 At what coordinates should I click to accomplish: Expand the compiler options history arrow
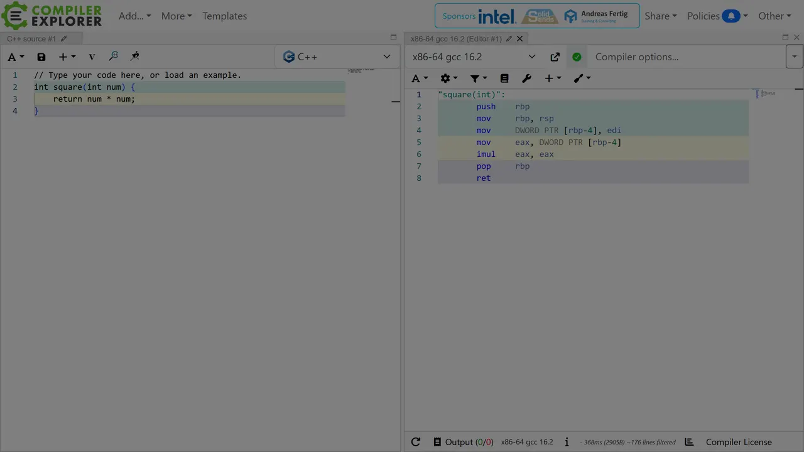tap(794, 57)
